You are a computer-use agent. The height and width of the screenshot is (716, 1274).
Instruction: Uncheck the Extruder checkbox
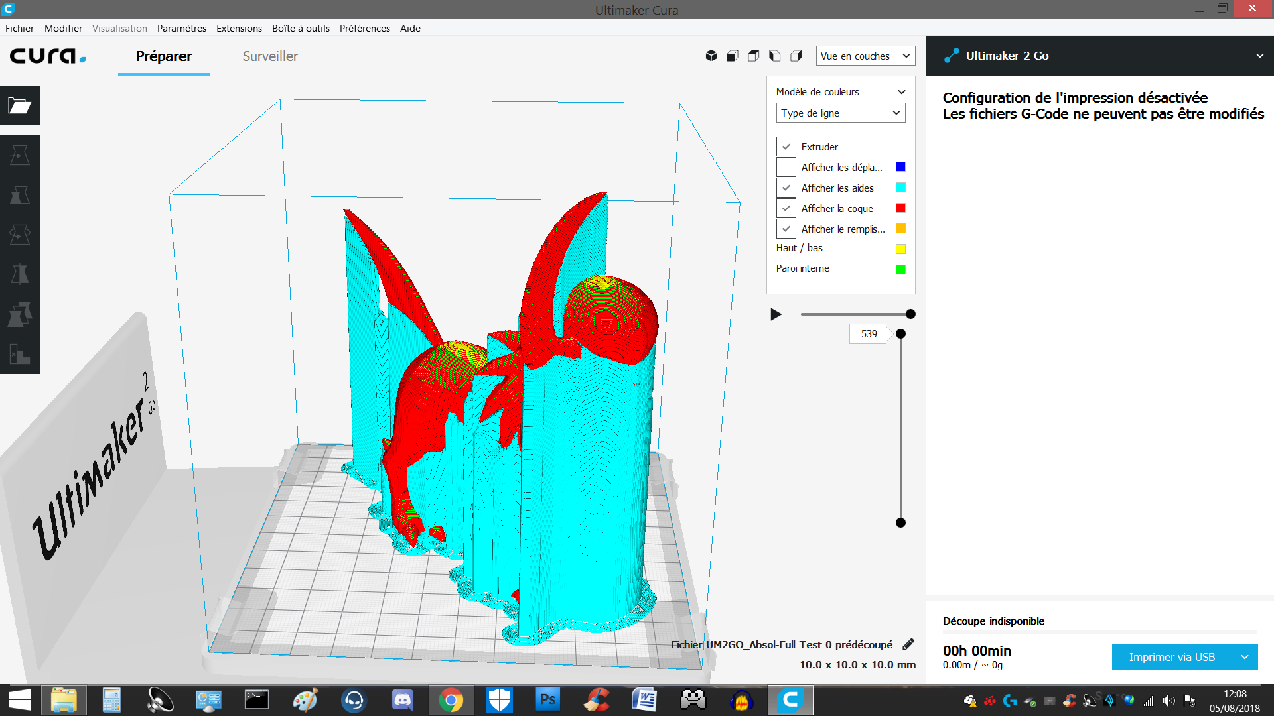pos(786,147)
